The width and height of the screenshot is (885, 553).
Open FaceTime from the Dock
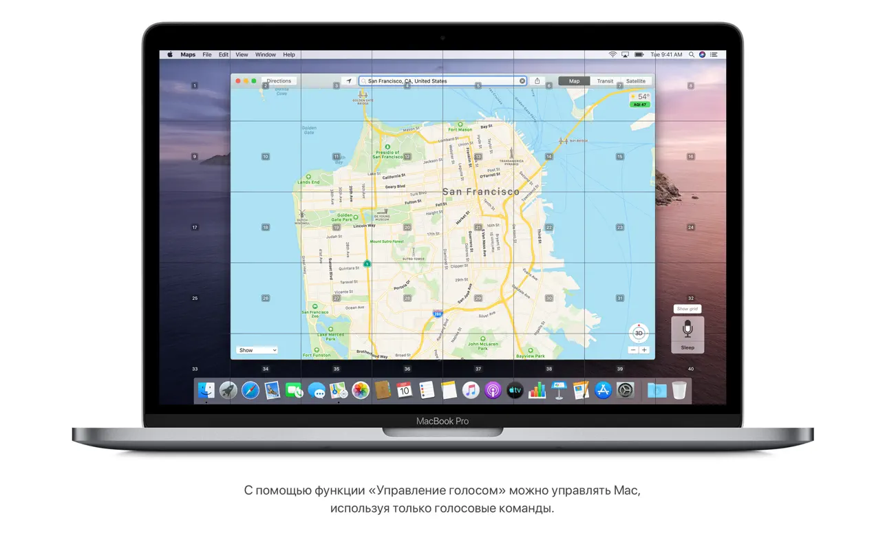pyautogui.click(x=295, y=391)
